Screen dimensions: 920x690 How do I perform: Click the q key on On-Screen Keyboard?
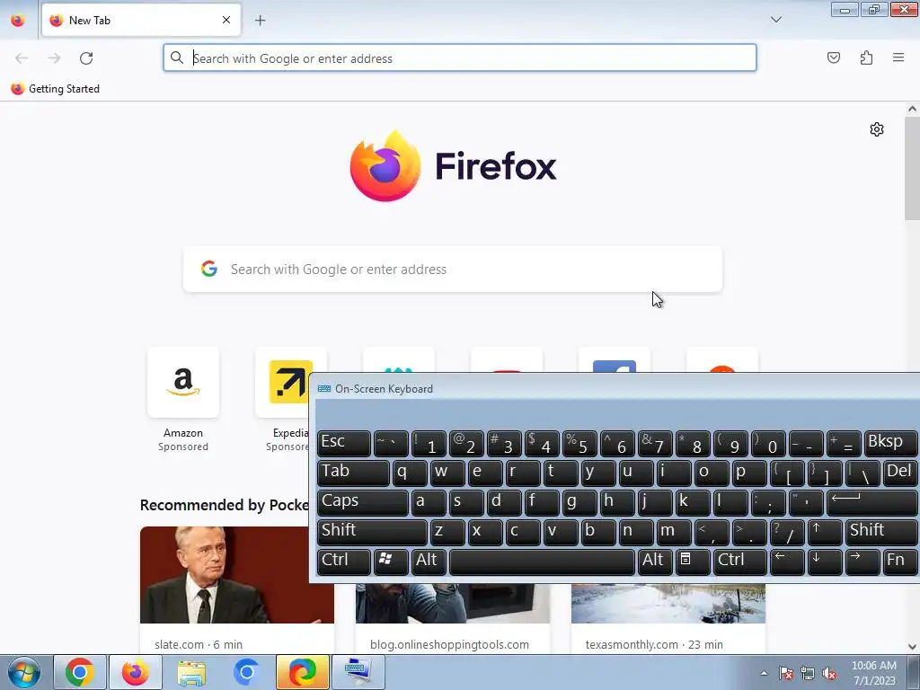tap(410, 473)
